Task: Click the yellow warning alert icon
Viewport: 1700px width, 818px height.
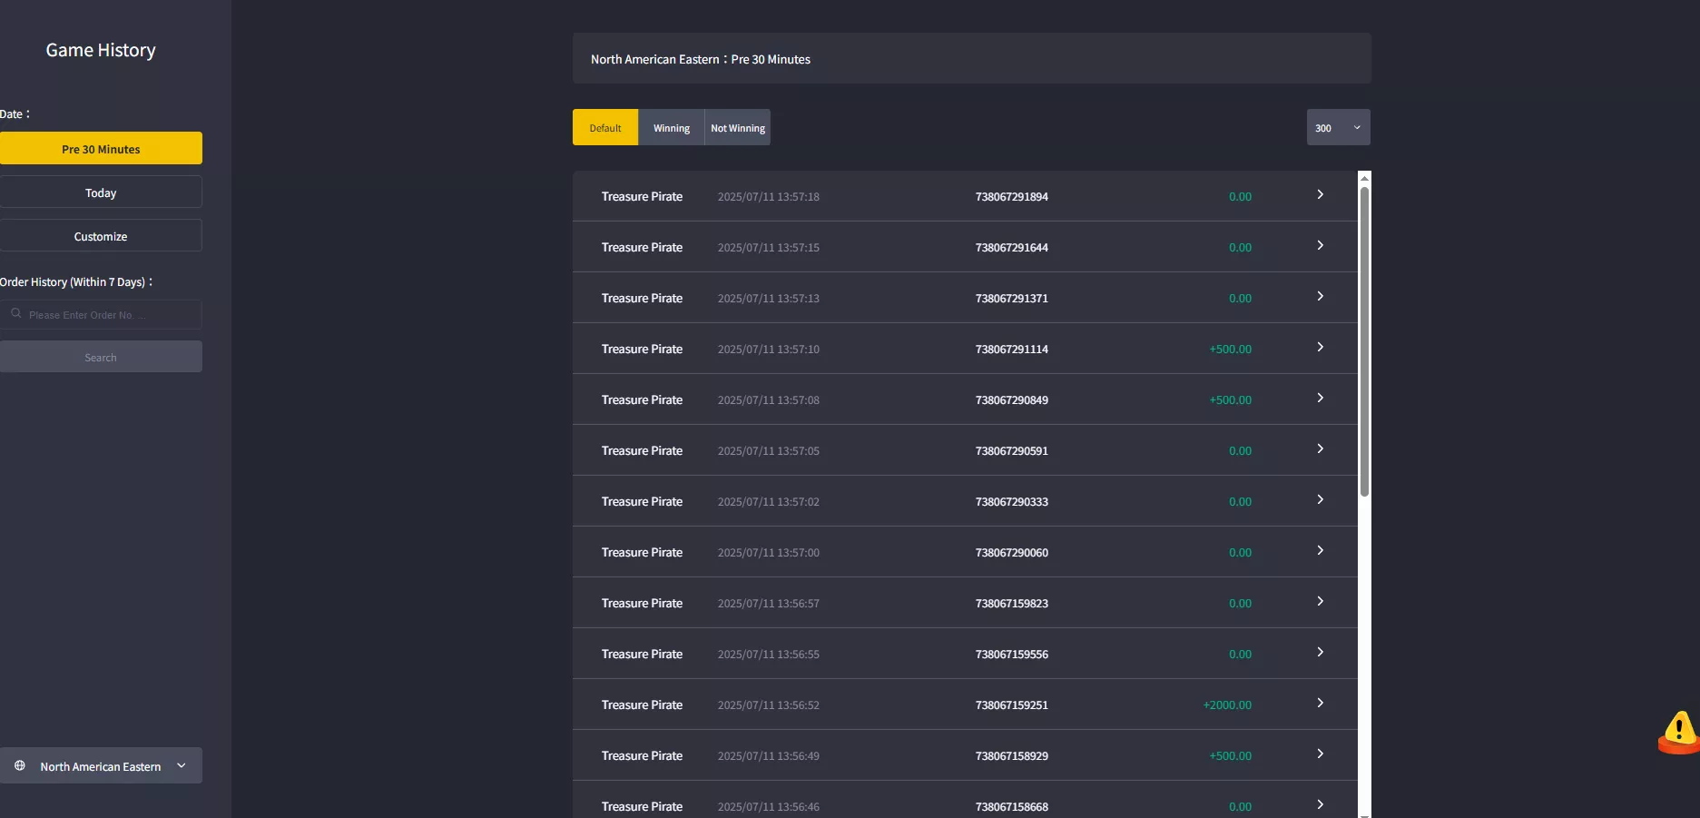Action: click(x=1678, y=732)
